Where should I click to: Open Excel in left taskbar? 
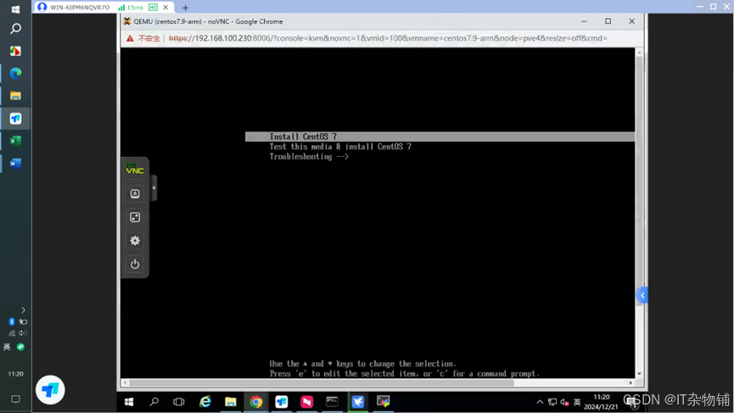[15, 141]
